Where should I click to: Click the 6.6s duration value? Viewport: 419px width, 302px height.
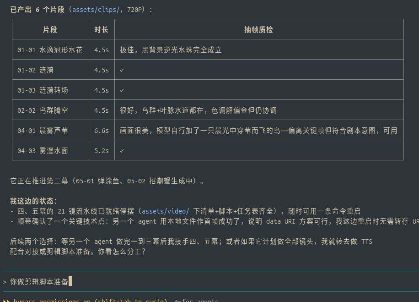pyautogui.click(x=101, y=131)
